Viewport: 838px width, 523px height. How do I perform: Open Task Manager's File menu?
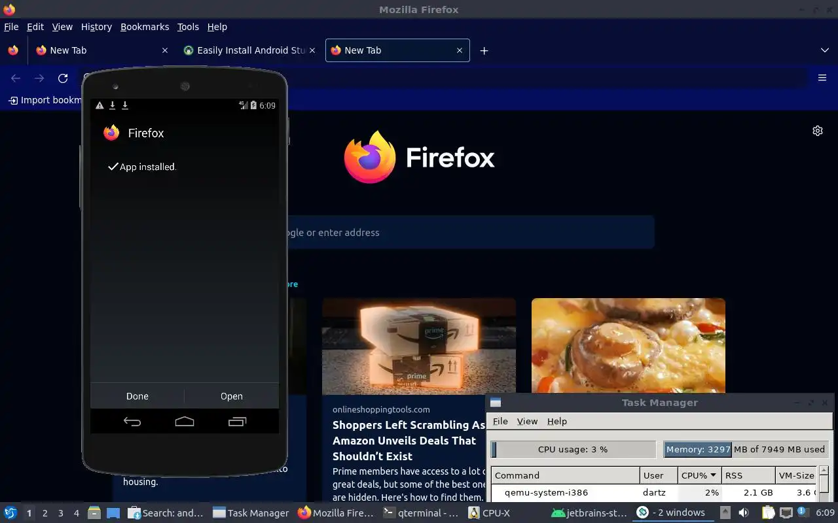point(500,422)
